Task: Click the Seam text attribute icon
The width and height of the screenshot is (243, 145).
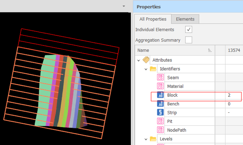Action: (160, 77)
